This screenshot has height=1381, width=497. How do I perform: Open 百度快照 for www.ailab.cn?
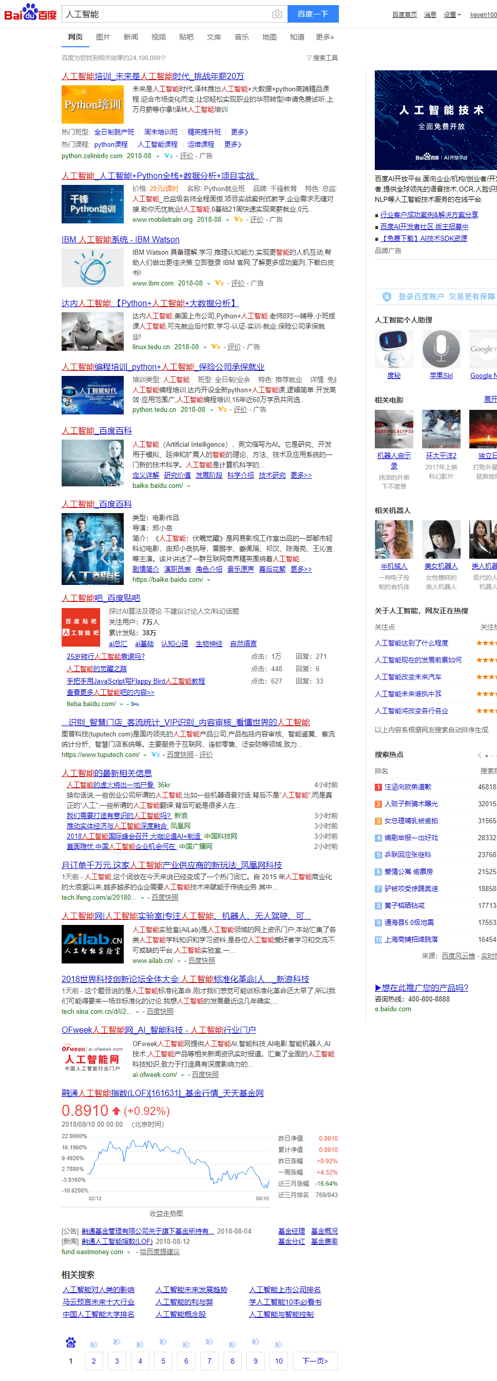202,961
